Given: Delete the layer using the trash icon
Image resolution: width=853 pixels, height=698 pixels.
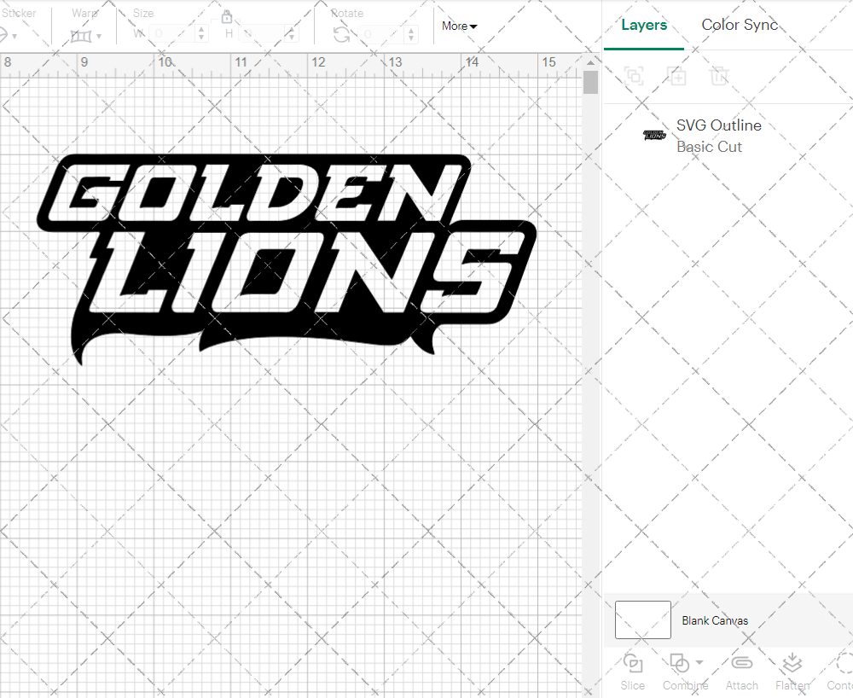Looking at the screenshot, I should tap(719, 76).
